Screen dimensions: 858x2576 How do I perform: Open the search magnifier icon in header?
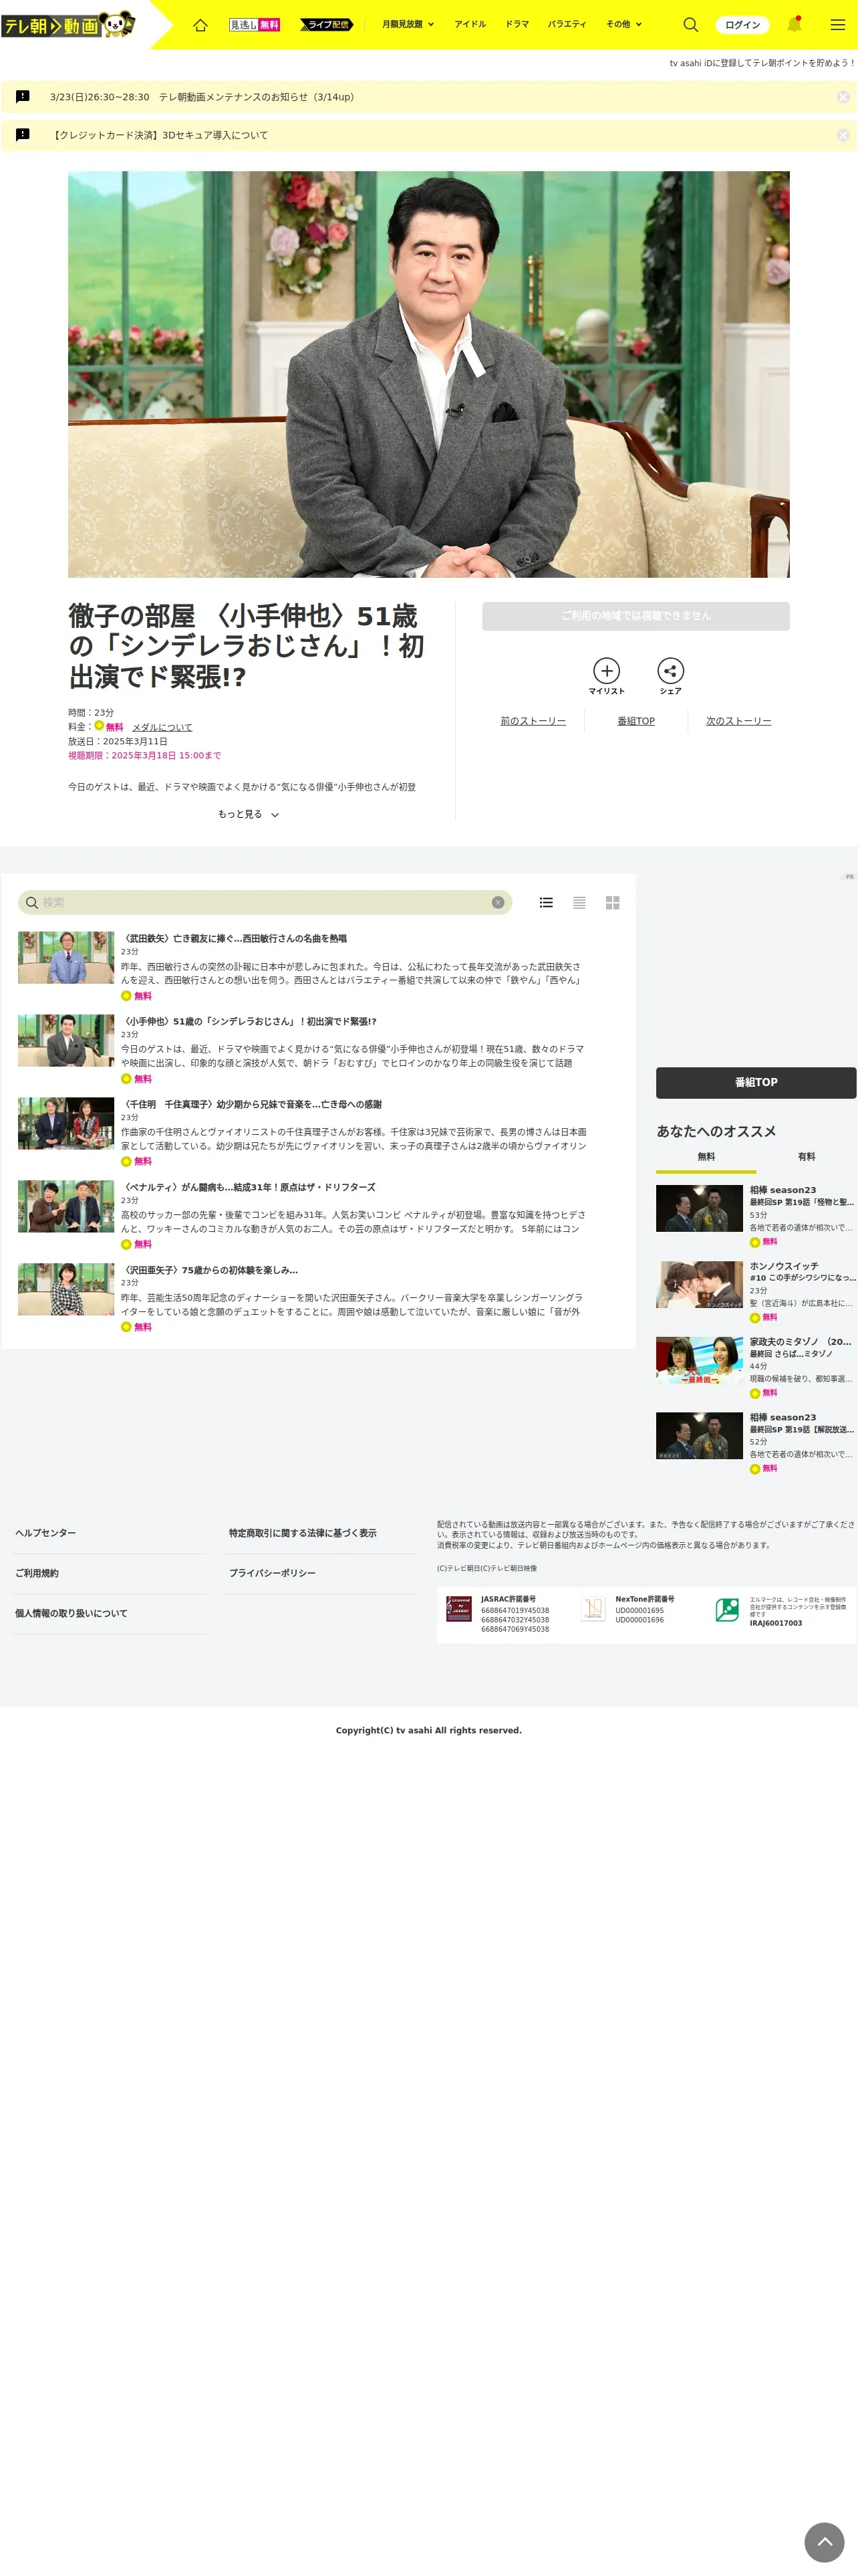[x=690, y=25]
